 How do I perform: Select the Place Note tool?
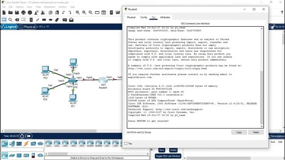[31, 20]
